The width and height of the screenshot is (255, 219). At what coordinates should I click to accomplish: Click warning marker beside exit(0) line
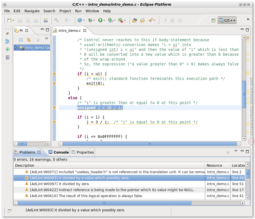(x=54, y=83)
